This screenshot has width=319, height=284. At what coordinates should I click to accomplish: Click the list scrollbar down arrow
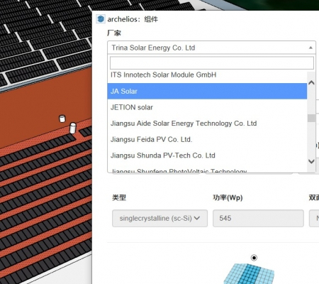point(311,161)
